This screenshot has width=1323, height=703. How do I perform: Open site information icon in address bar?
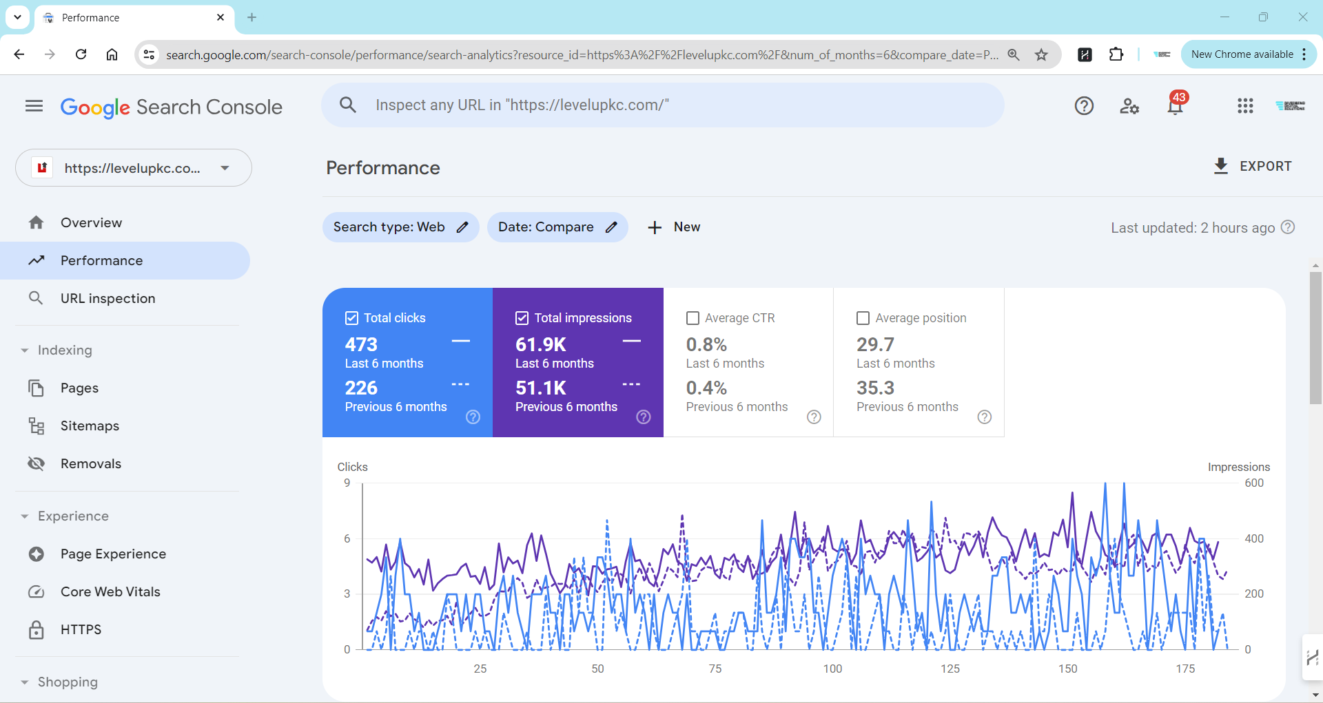[148, 54]
